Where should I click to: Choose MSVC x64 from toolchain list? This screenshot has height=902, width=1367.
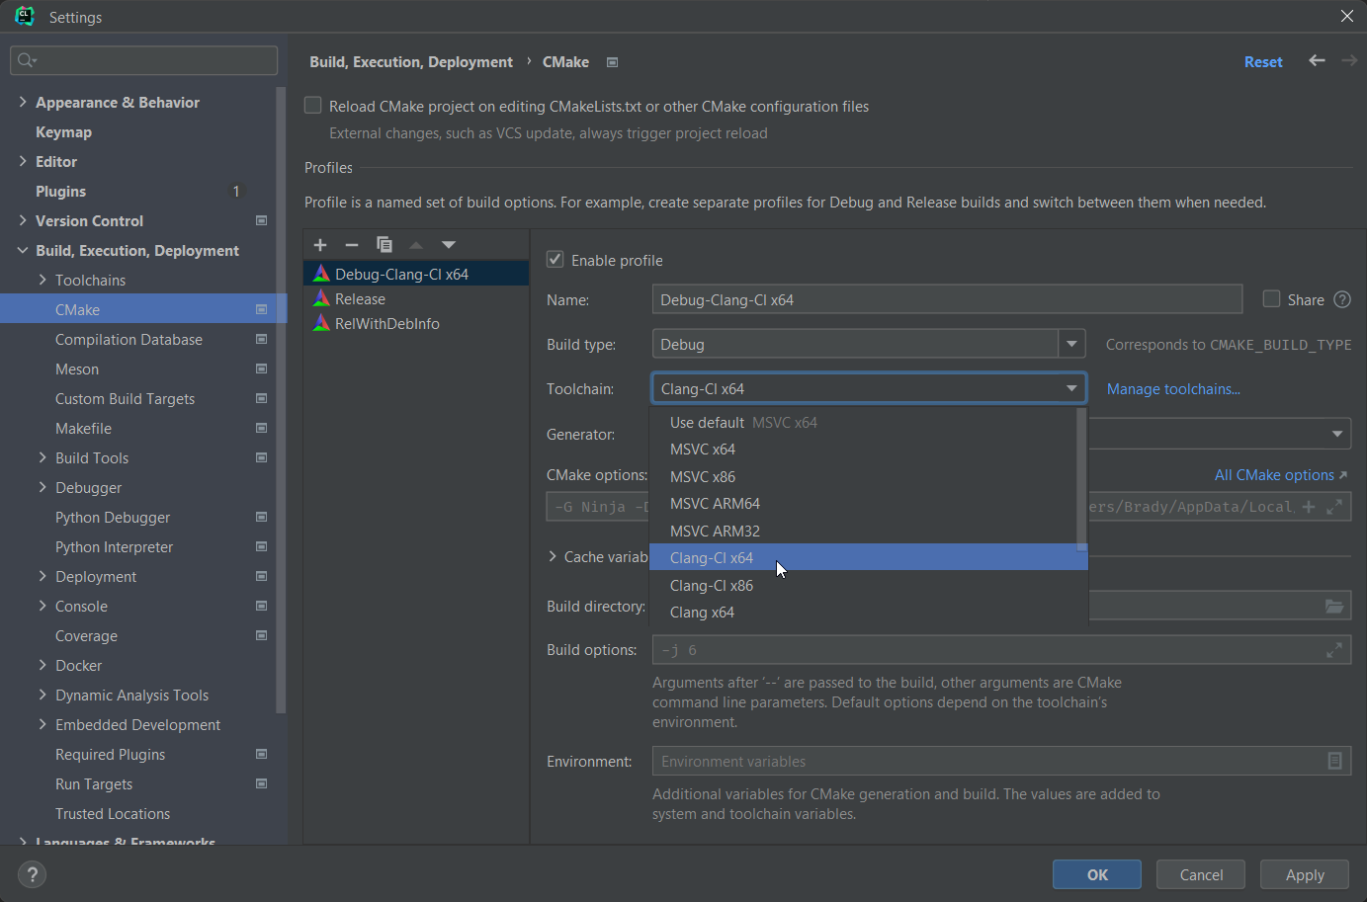tap(863, 450)
